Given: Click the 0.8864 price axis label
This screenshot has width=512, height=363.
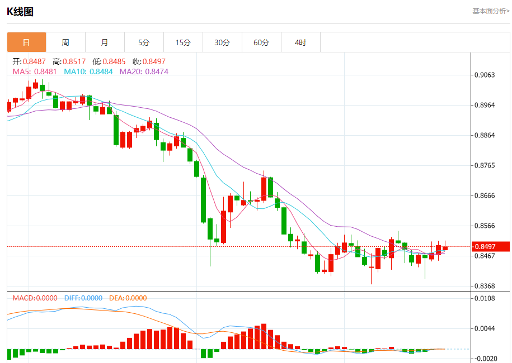Looking at the screenshot, I should pyautogui.click(x=485, y=135).
